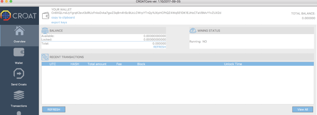The image size is (317, 115).
Task: Sort by the Unlock Time column header
Action: tap(233, 64)
